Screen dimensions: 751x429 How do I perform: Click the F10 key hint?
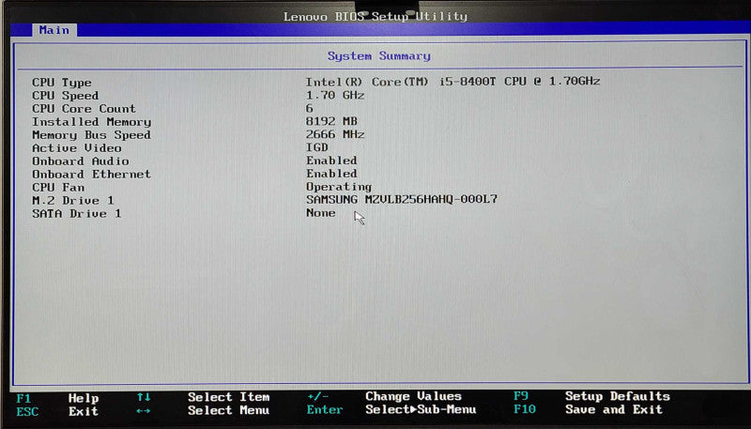(525, 409)
